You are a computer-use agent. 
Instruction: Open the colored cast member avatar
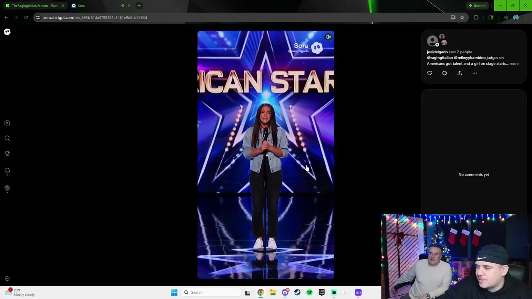point(444,43)
